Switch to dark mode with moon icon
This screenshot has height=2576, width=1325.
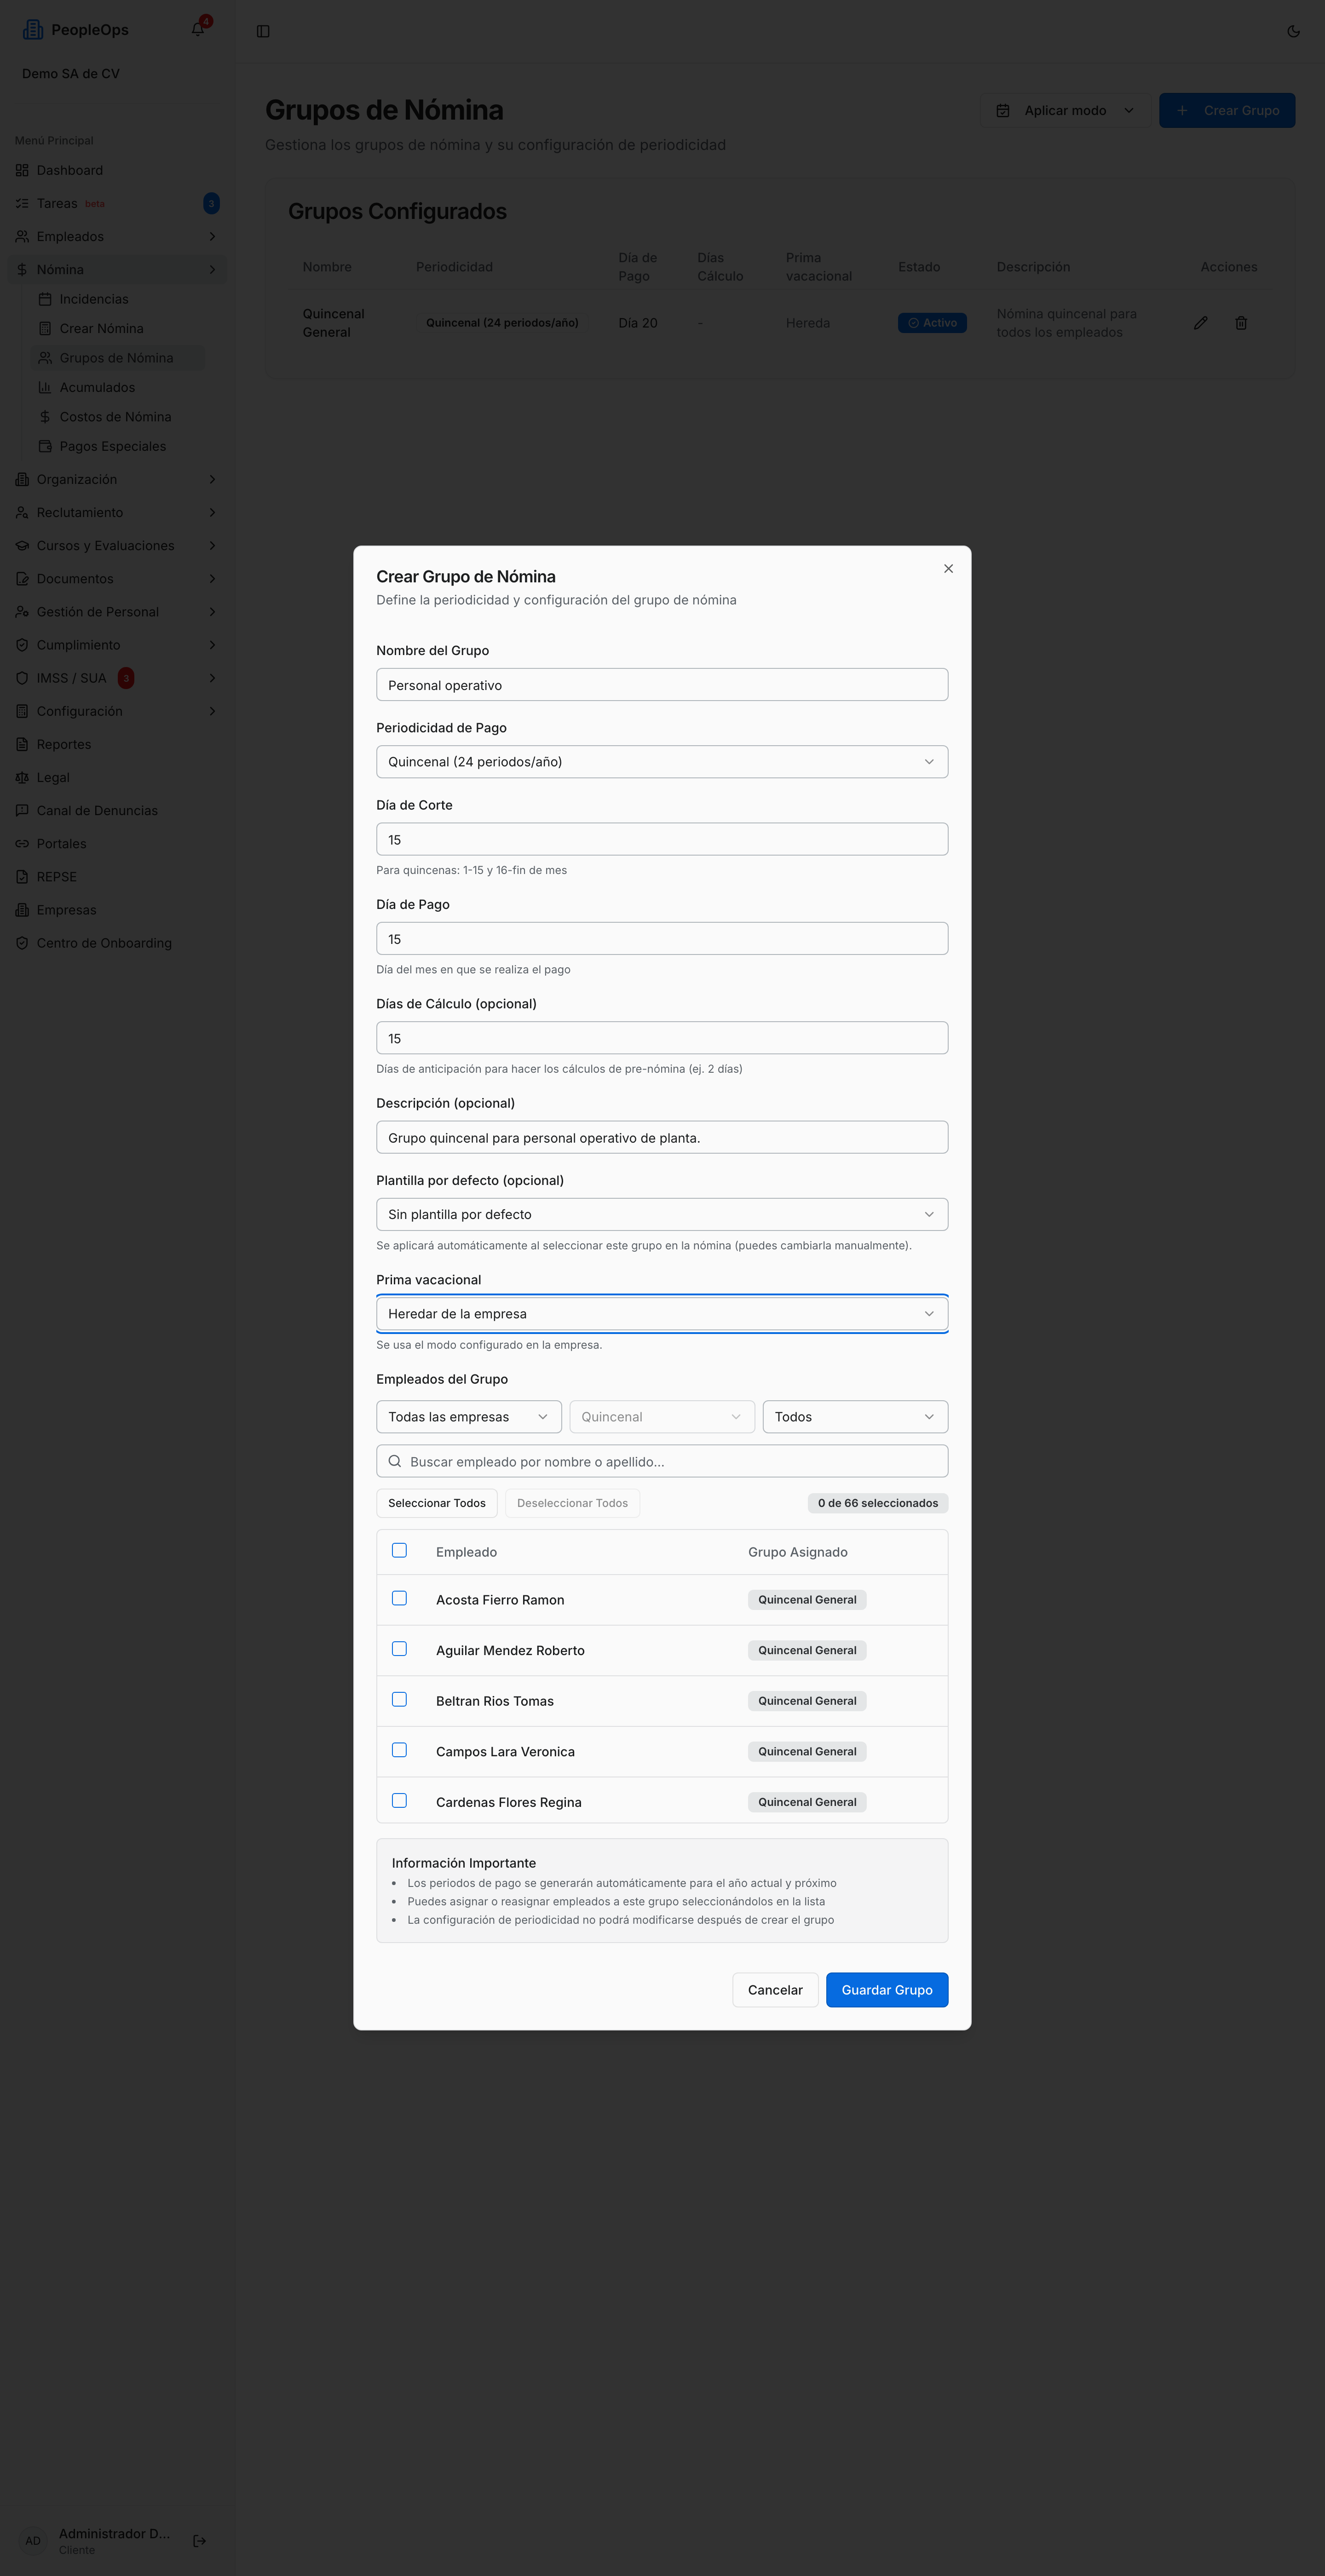coord(1293,31)
